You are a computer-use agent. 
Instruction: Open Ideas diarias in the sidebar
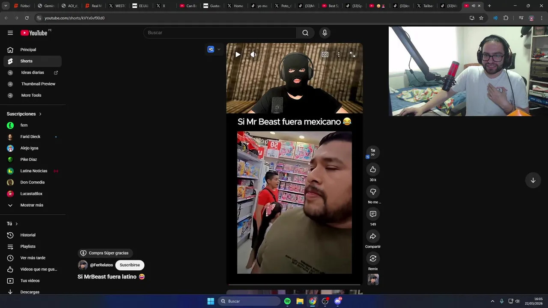pos(33,73)
